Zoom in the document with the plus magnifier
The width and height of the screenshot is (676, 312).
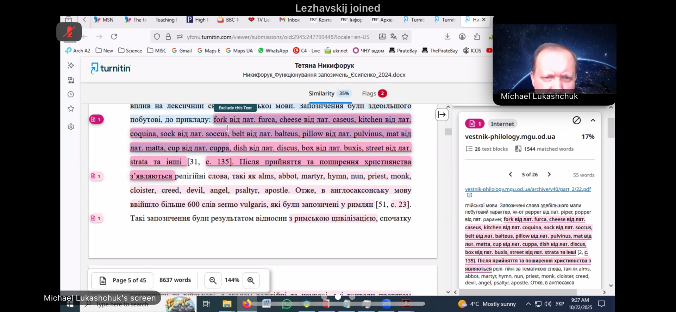tap(251, 280)
